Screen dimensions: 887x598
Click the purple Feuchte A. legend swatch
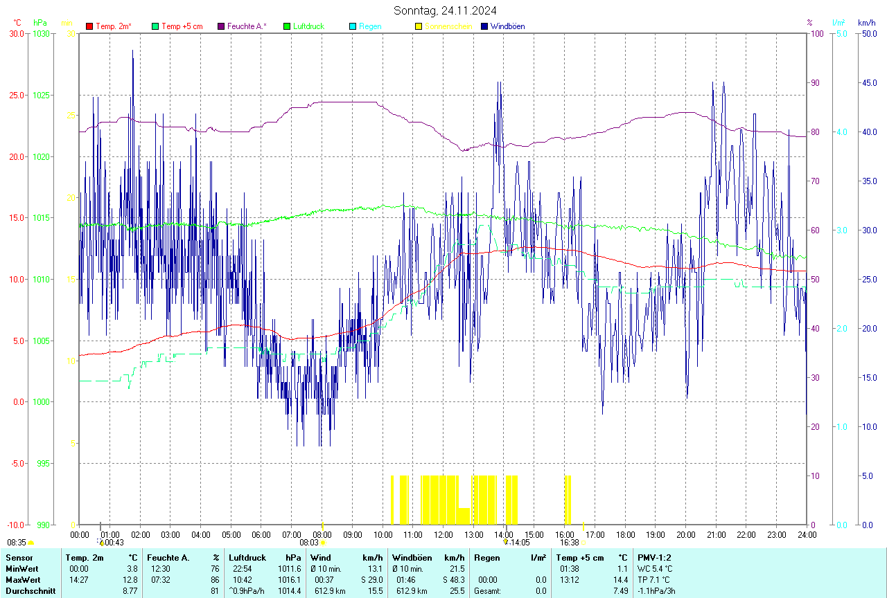[x=221, y=26]
